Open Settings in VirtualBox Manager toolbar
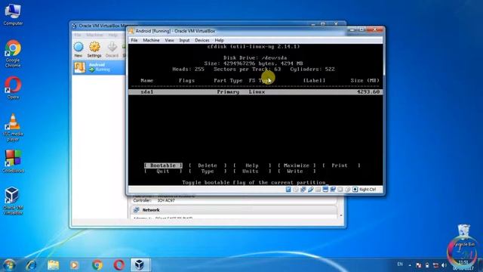The image size is (483, 272). click(94, 50)
